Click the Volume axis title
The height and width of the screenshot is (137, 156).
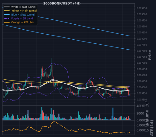(x=147, y=118)
